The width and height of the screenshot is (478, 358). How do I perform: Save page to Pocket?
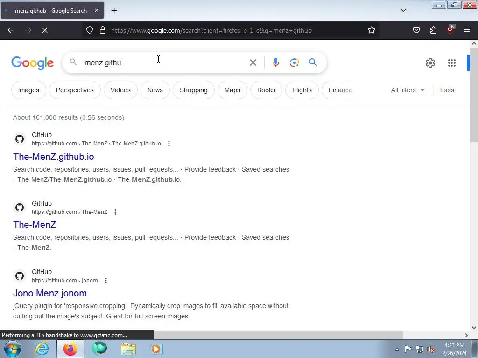(416, 30)
